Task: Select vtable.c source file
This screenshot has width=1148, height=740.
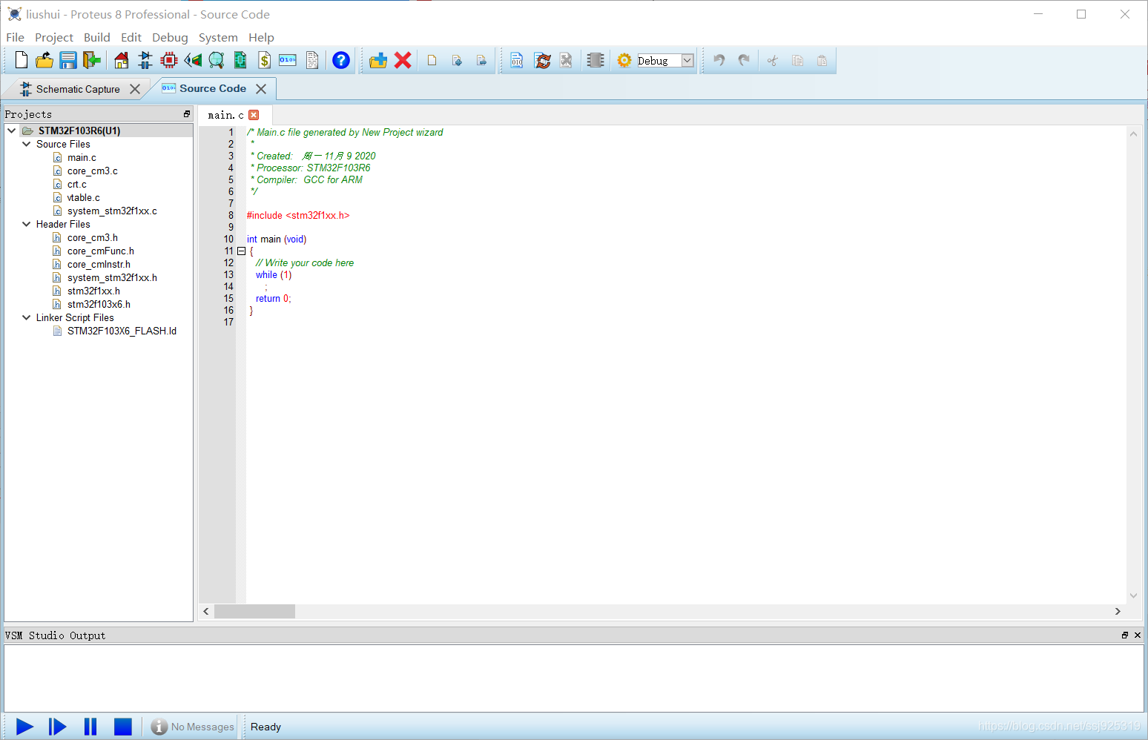Action: (83, 198)
